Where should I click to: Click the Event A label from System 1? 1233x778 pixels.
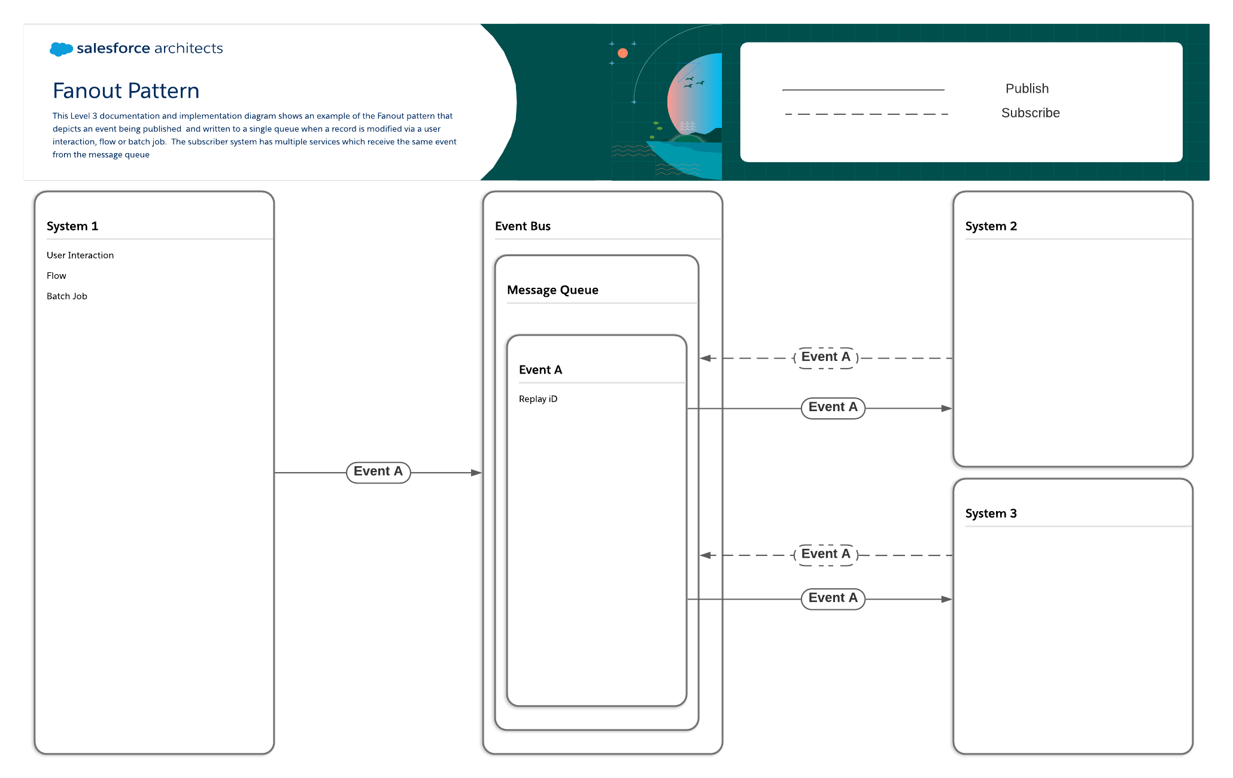378,472
